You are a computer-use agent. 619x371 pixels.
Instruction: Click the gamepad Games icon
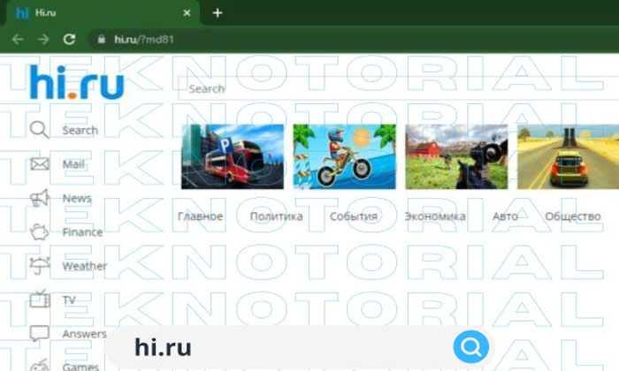coord(40,365)
